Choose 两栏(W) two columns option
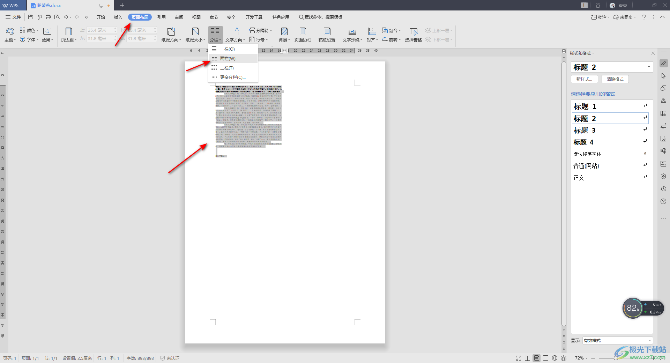This screenshot has height=363, width=670. (x=233, y=58)
